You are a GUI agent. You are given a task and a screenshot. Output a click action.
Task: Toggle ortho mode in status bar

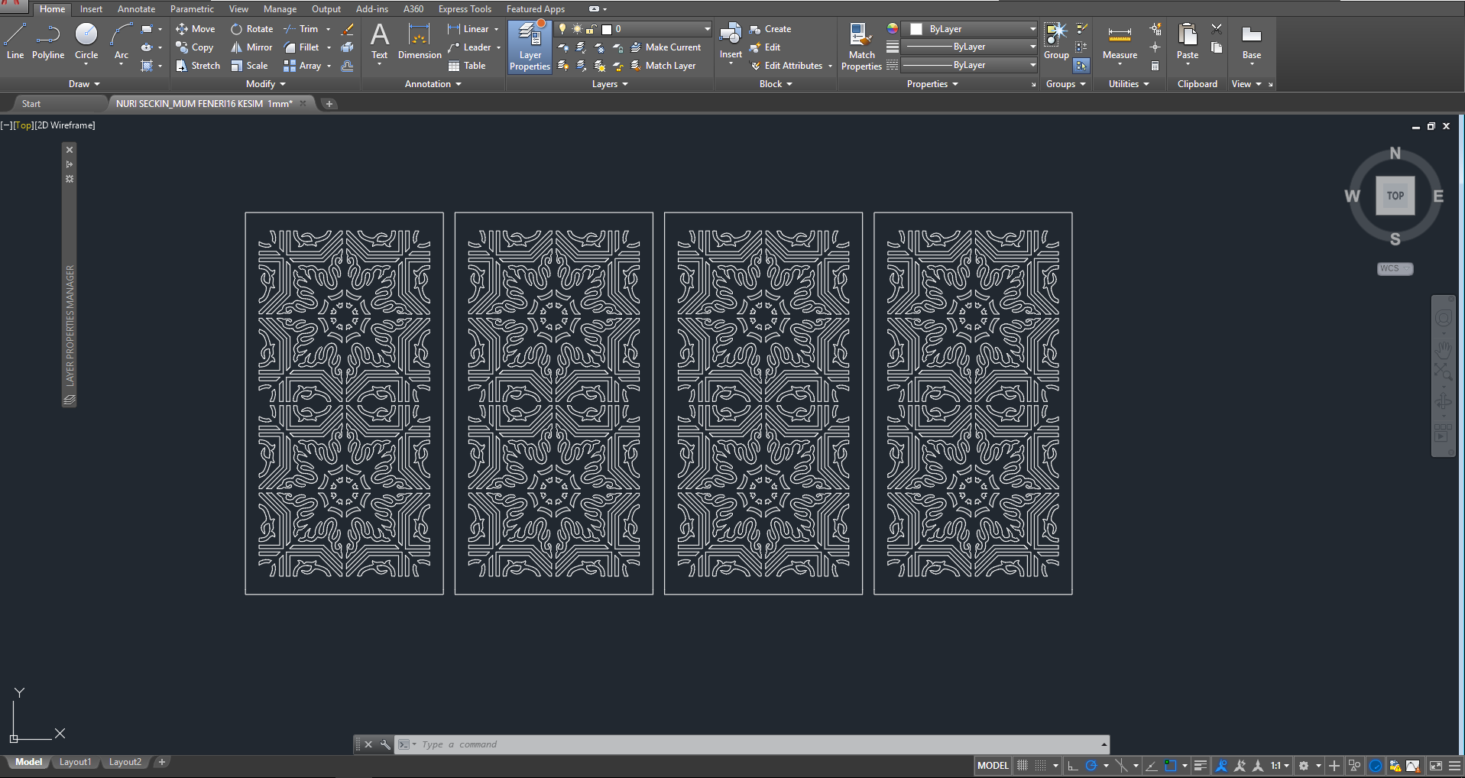pyautogui.click(x=1073, y=766)
